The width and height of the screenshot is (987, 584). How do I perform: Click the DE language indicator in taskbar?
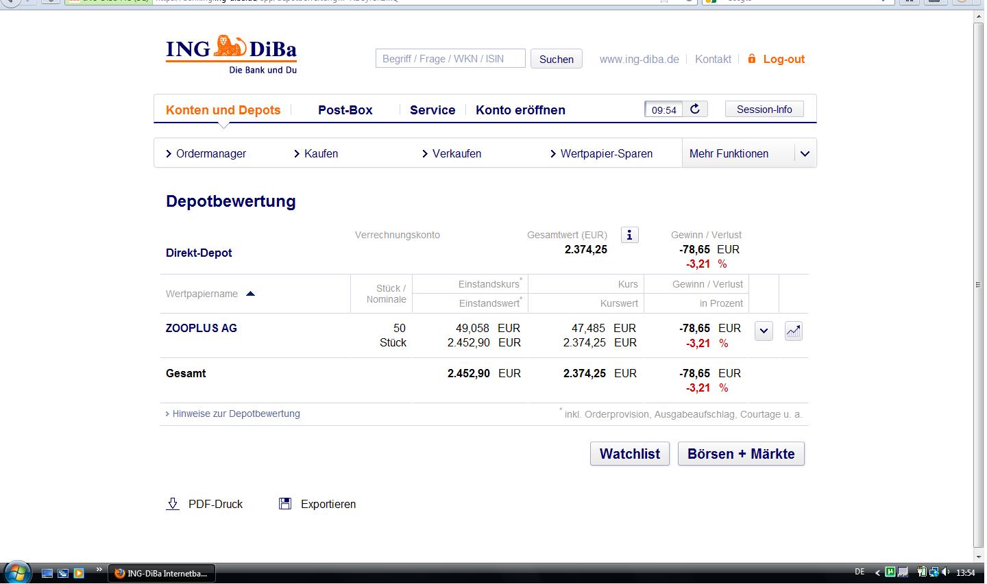point(860,572)
